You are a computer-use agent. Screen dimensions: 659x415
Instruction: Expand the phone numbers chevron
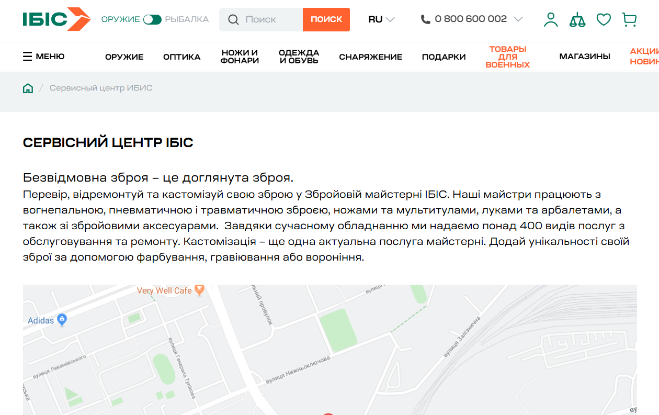(518, 19)
